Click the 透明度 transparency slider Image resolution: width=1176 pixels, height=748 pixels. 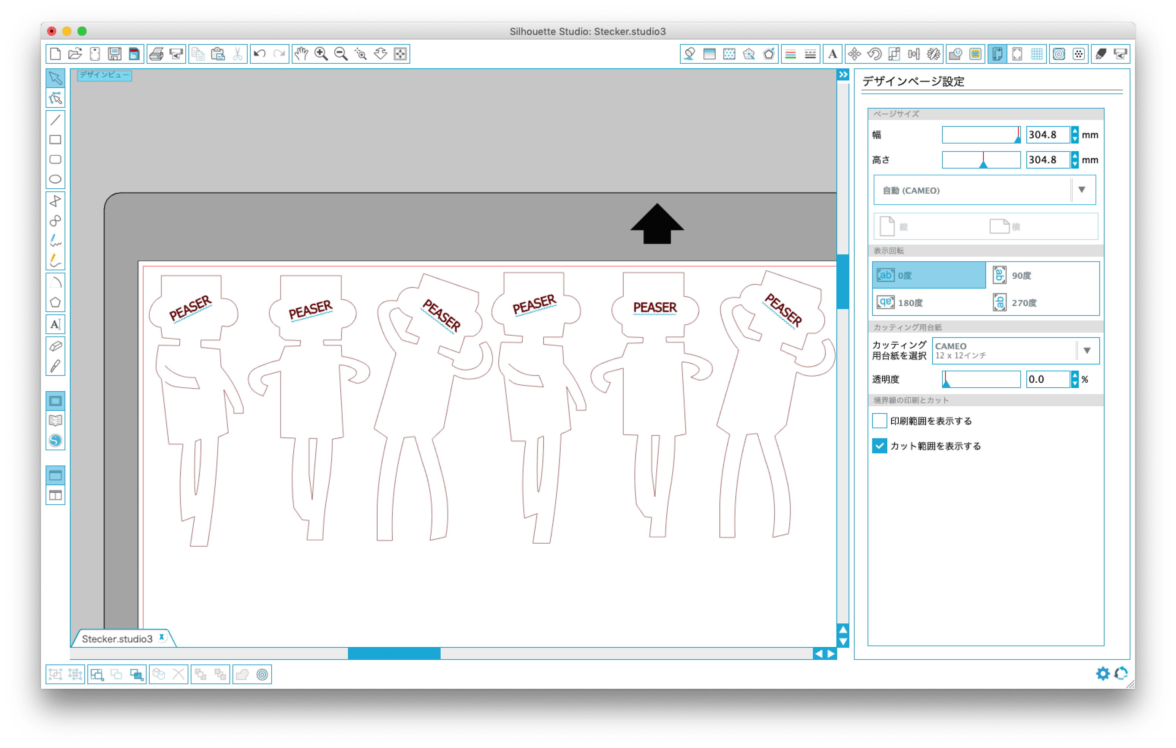pos(981,379)
